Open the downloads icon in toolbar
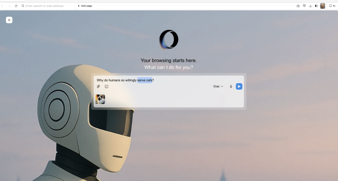338x181 pixels. [310, 6]
